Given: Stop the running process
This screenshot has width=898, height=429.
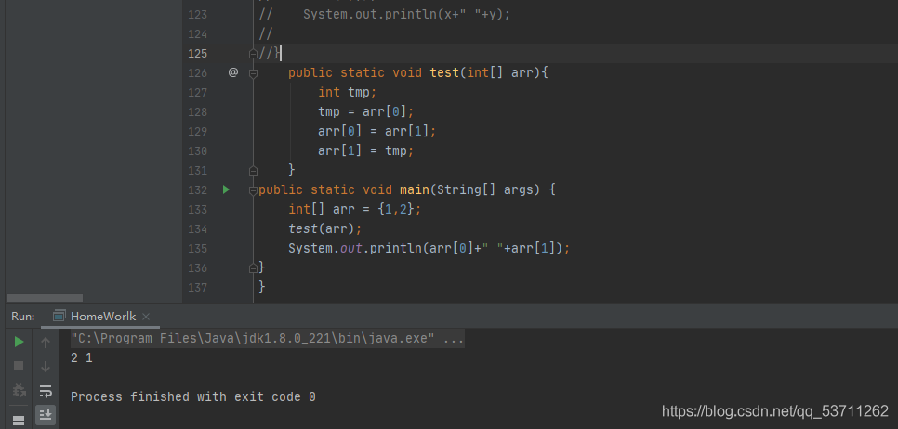Looking at the screenshot, I should pyautogui.click(x=19, y=366).
